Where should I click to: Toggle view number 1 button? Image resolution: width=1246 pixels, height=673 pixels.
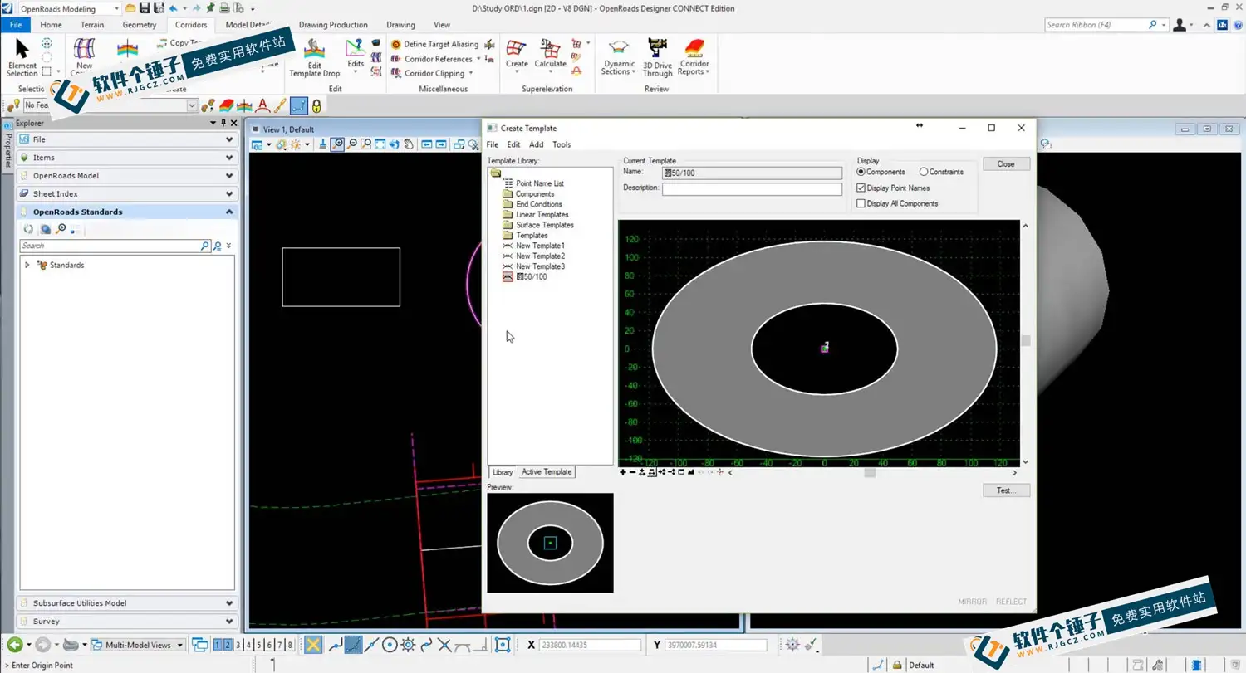click(218, 645)
